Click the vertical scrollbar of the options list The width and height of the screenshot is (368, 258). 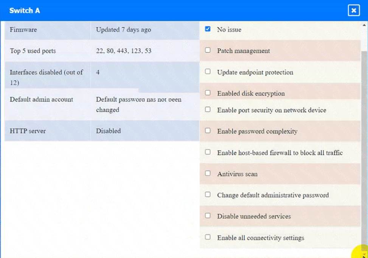[x=364, y=144]
